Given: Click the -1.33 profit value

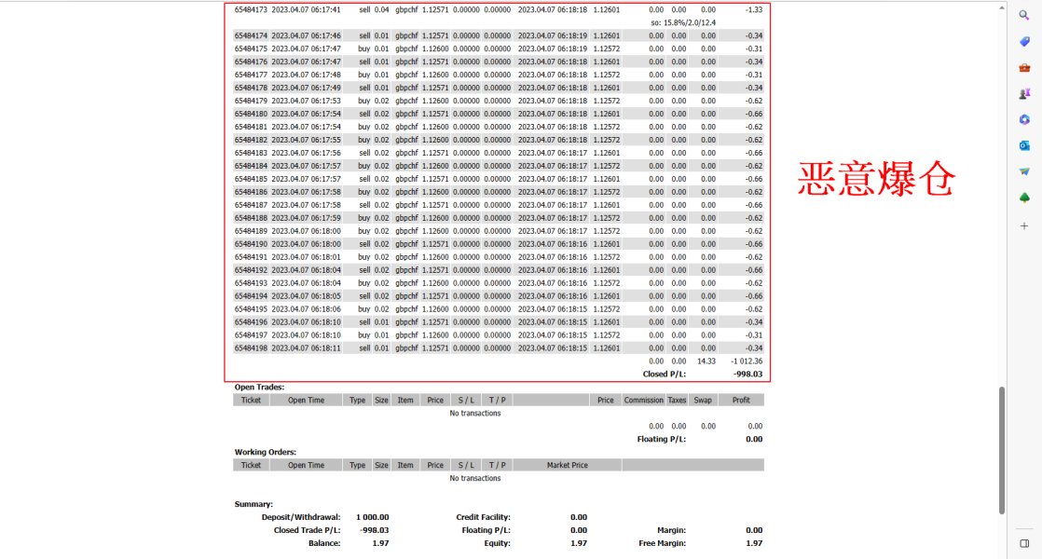Looking at the screenshot, I should click(x=754, y=10).
